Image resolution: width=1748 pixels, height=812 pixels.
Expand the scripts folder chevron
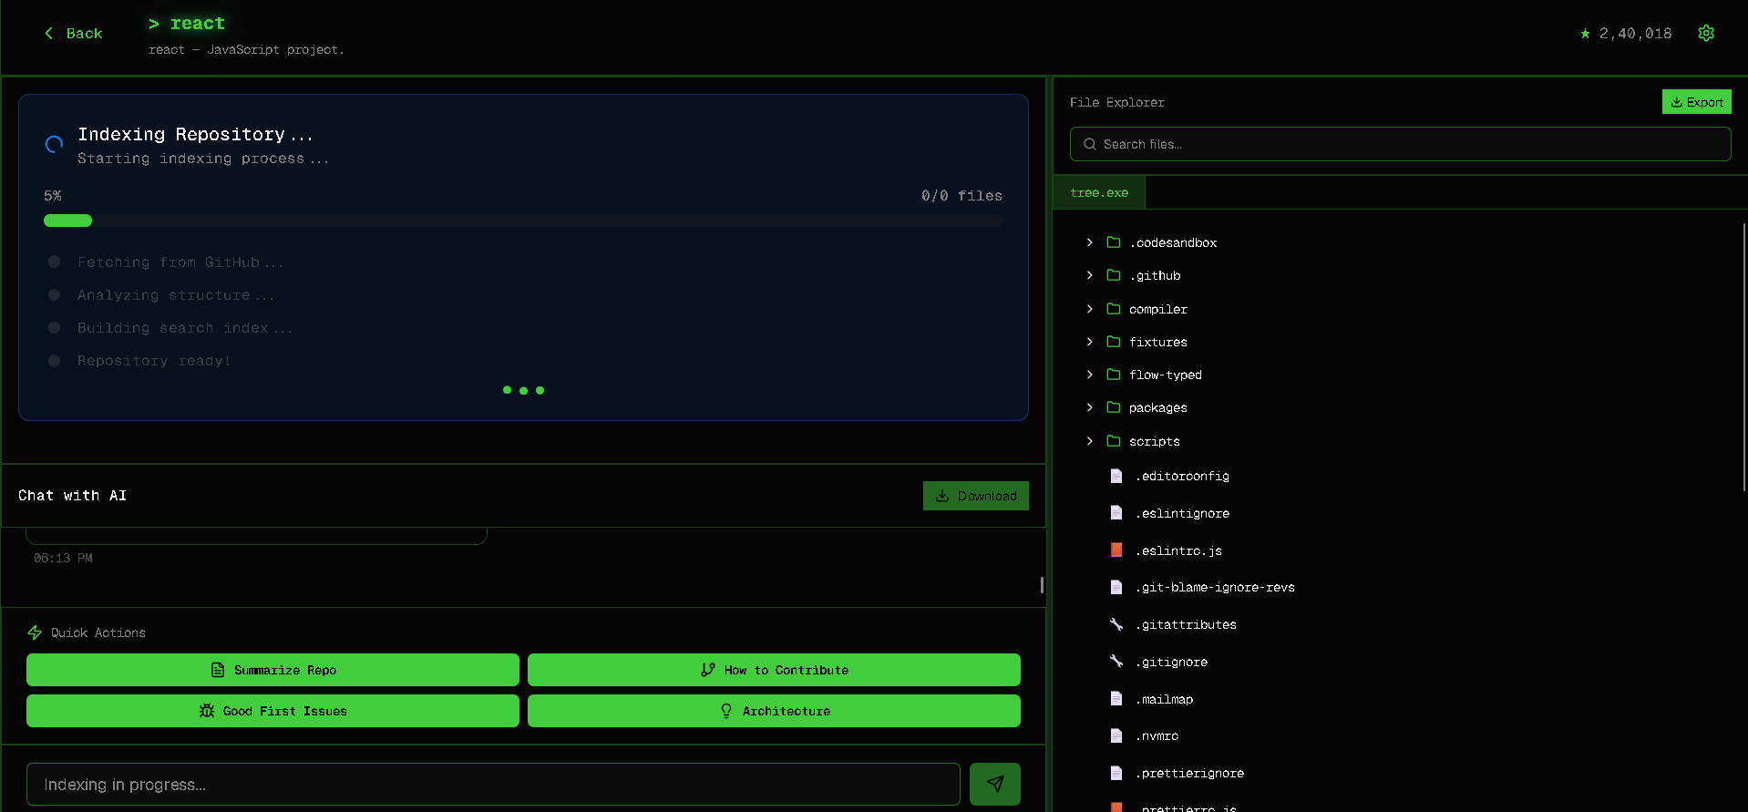(1089, 441)
